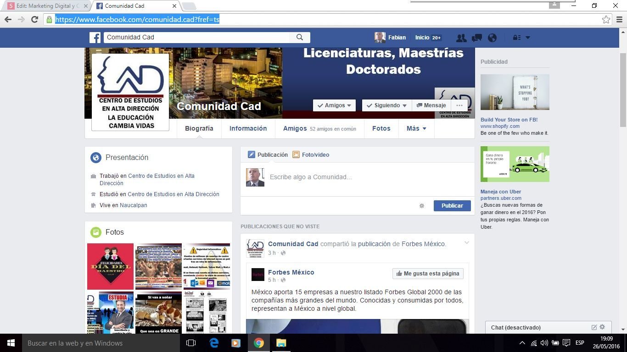Click the Fotos section green icon
627x352 pixels.
click(x=96, y=232)
